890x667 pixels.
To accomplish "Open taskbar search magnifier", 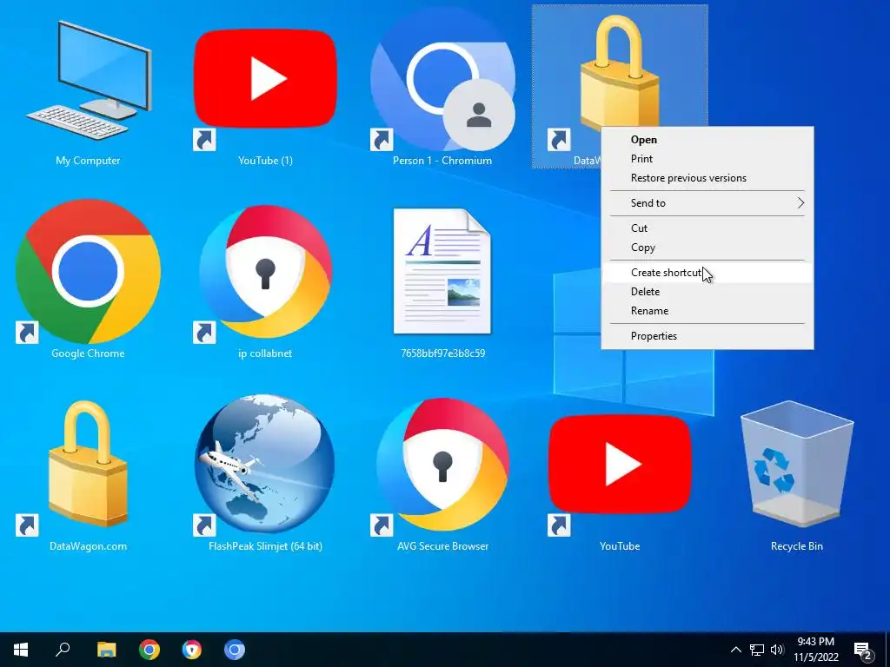I will (x=63, y=650).
